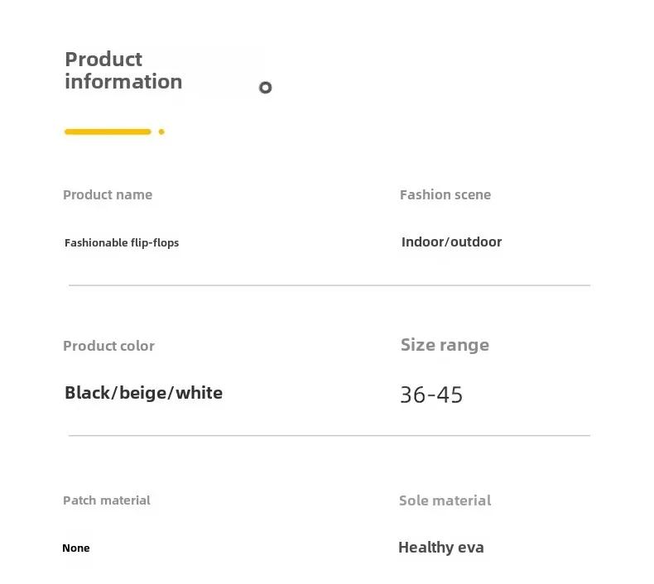This screenshot has height=584, width=654.
Task: Select the Patch material label
Action: [106, 500]
